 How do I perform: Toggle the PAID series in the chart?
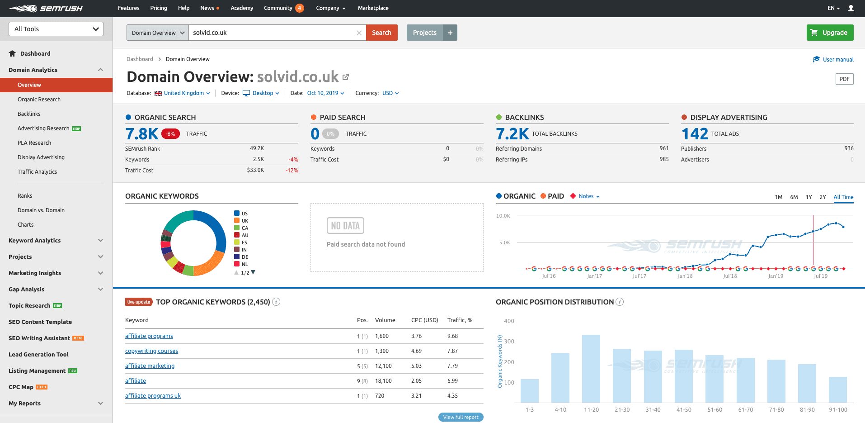click(552, 196)
